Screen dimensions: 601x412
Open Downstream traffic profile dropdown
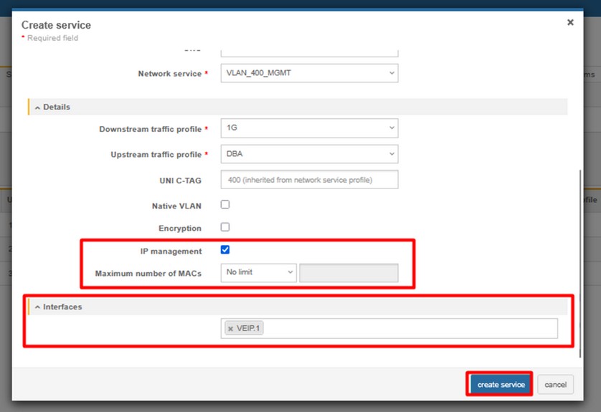tap(309, 129)
